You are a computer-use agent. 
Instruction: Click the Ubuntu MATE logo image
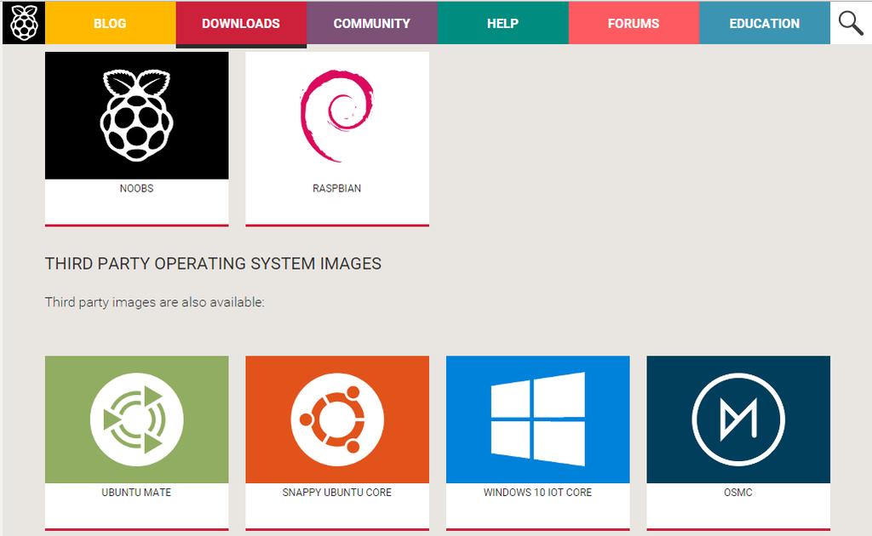[137, 419]
